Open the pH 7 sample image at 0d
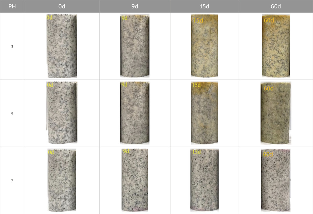Image resolution: width=313 pixels, height=214 pixels. [62, 180]
